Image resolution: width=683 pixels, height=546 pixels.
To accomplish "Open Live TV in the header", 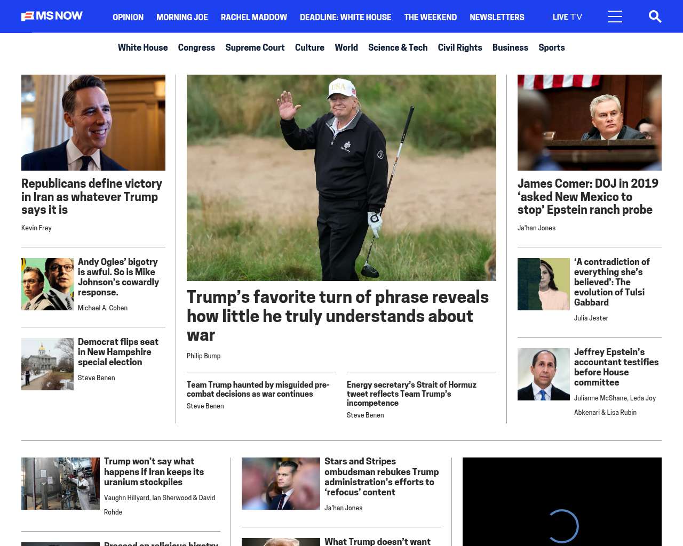I will [x=567, y=17].
